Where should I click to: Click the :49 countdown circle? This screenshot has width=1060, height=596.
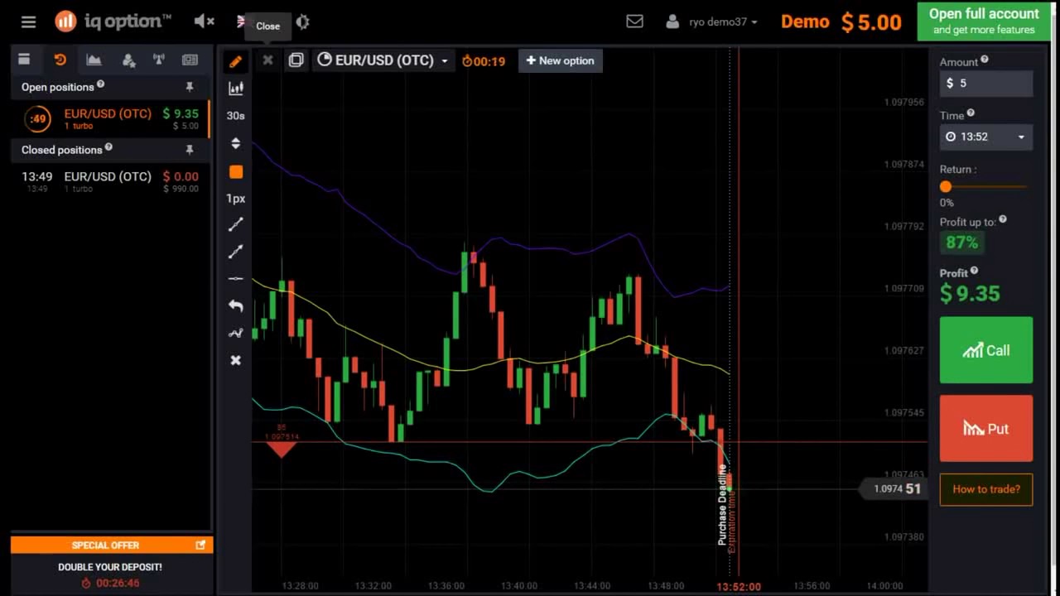coord(38,119)
